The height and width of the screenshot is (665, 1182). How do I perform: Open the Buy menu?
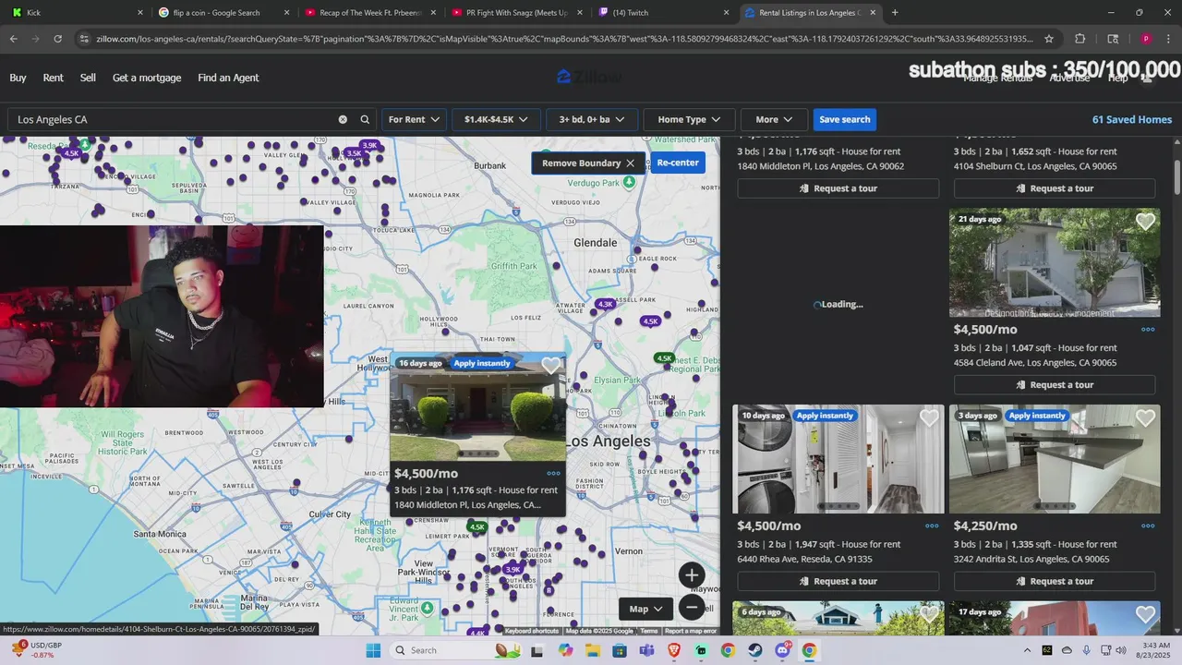(x=18, y=78)
